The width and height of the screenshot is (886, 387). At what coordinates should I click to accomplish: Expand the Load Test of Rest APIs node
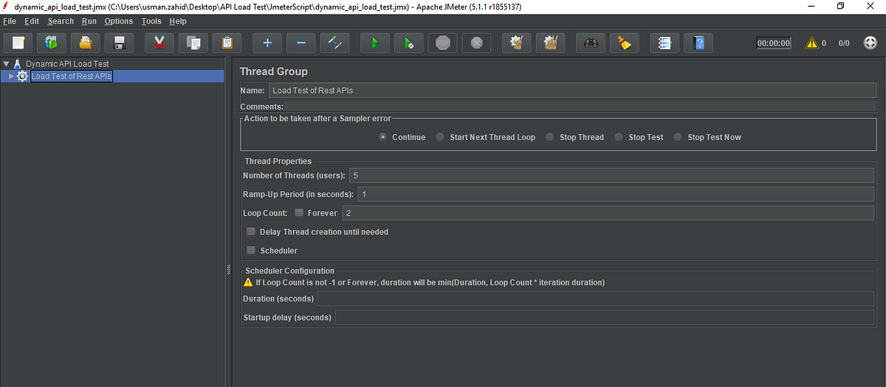pyautogui.click(x=11, y=76)
